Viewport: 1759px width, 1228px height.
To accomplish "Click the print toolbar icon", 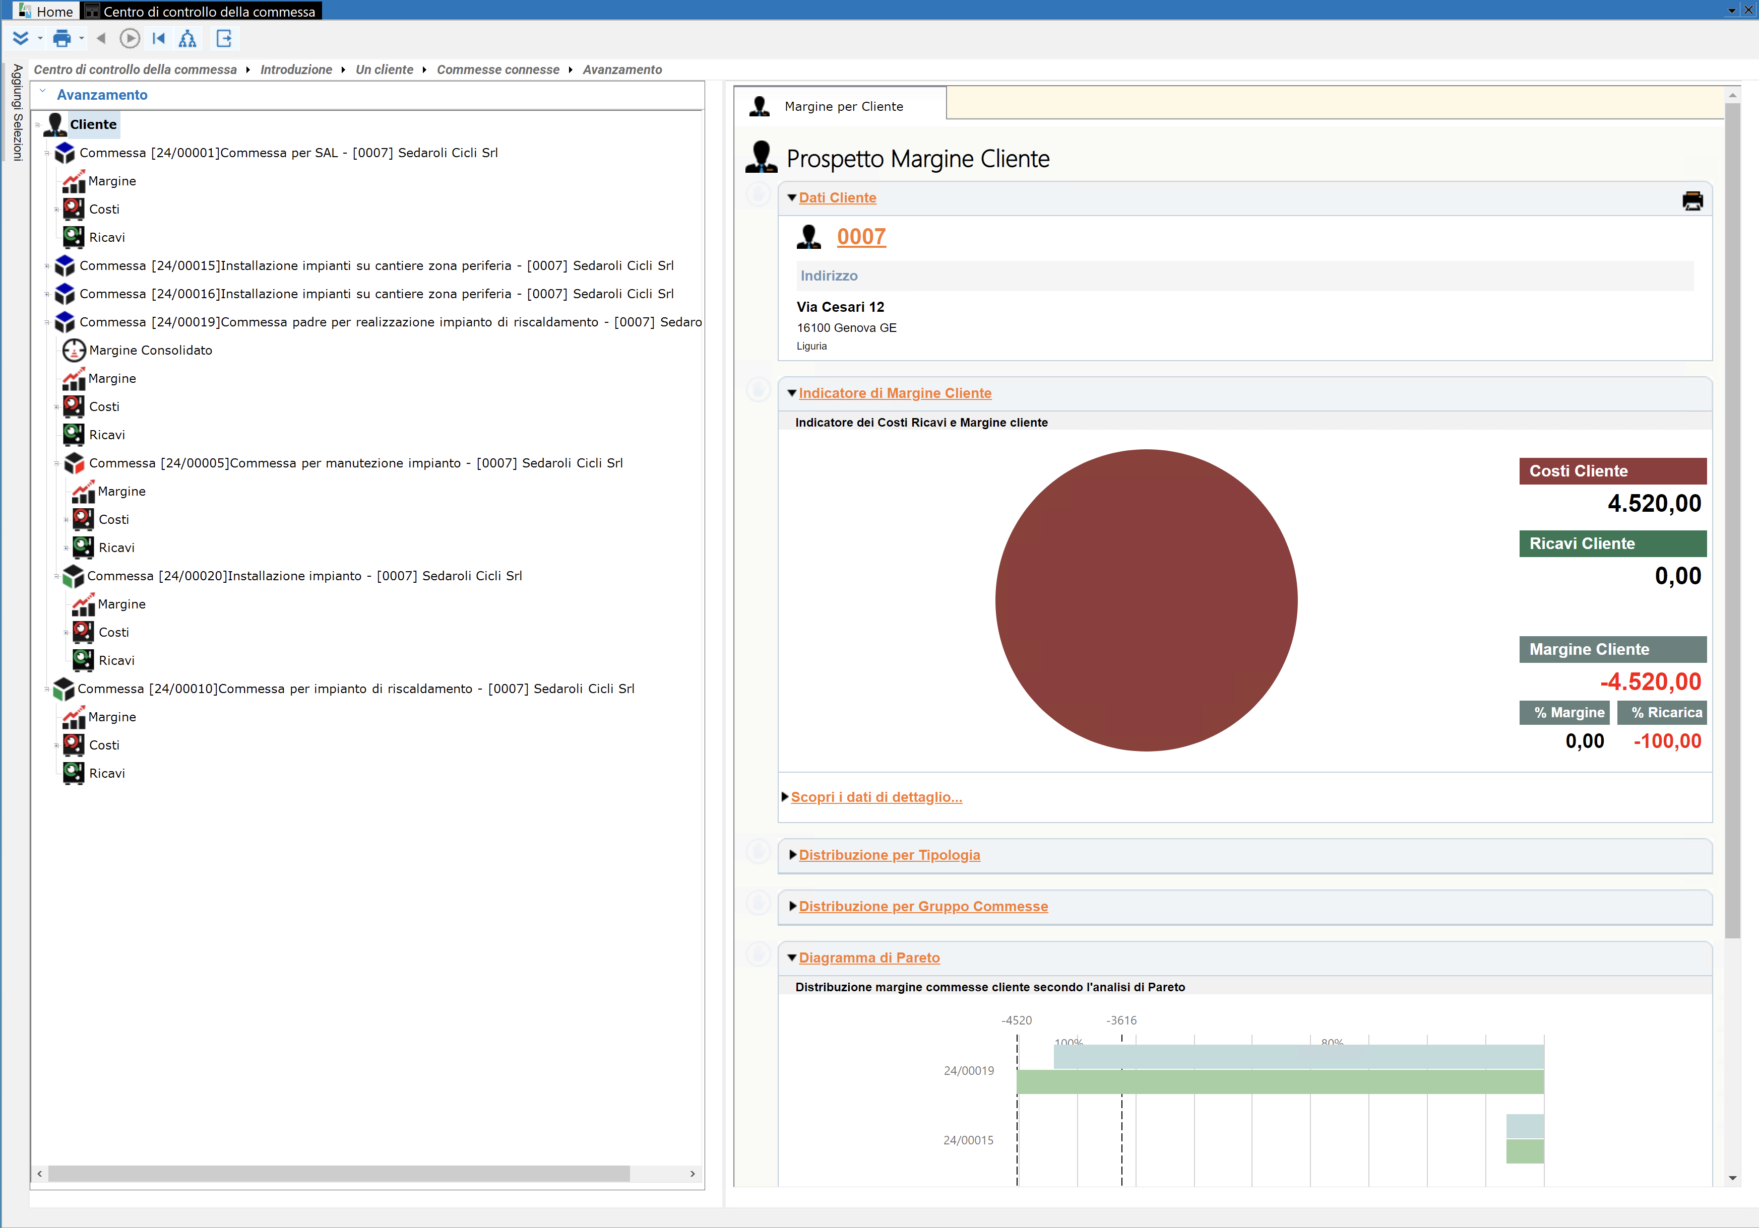I will [x=62, y=38].
